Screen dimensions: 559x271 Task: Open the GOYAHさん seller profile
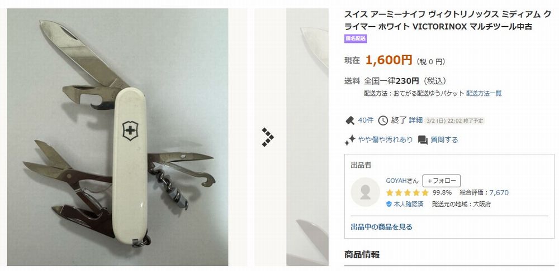pos(402,181)
